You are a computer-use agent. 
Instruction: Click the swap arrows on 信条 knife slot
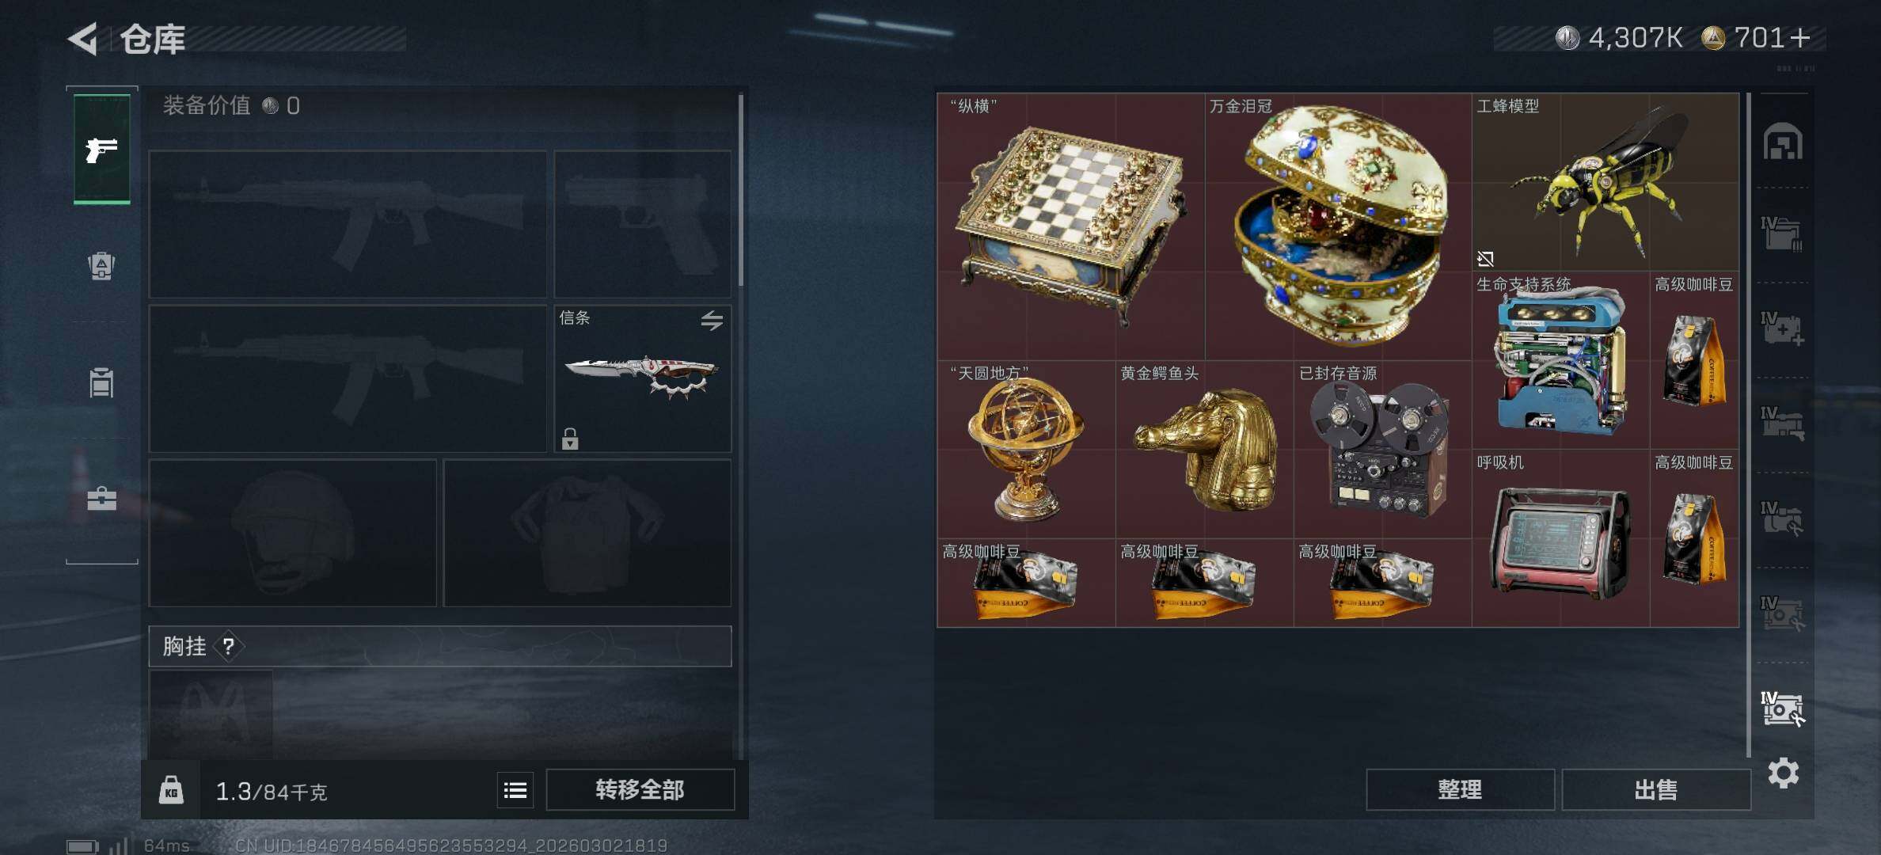pyautogui.click(x=712, y=321)
